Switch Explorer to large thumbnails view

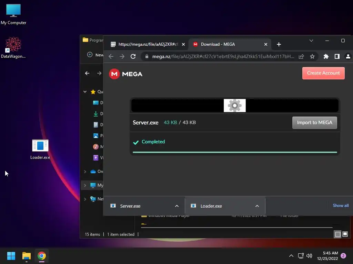pos(345,234)
